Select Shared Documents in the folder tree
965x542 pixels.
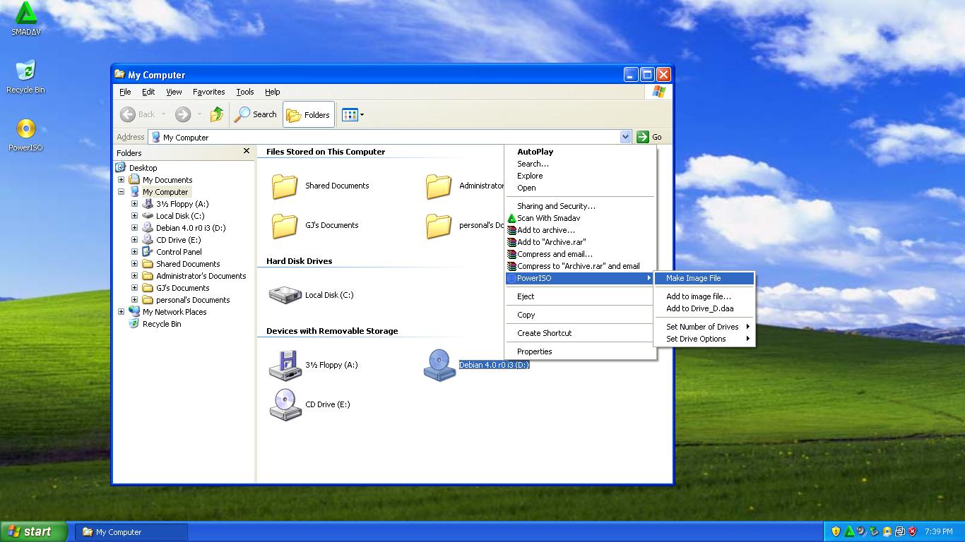187,264
